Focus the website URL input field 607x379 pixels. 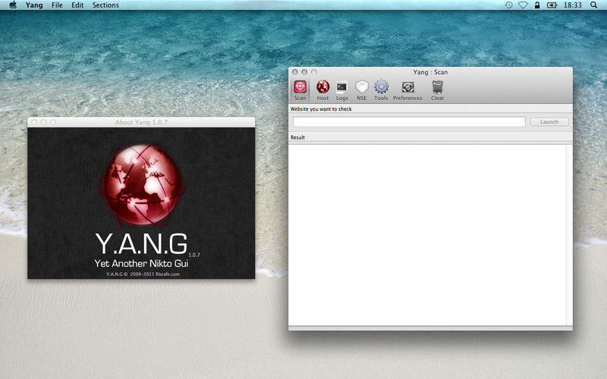(x=409, y=122)
